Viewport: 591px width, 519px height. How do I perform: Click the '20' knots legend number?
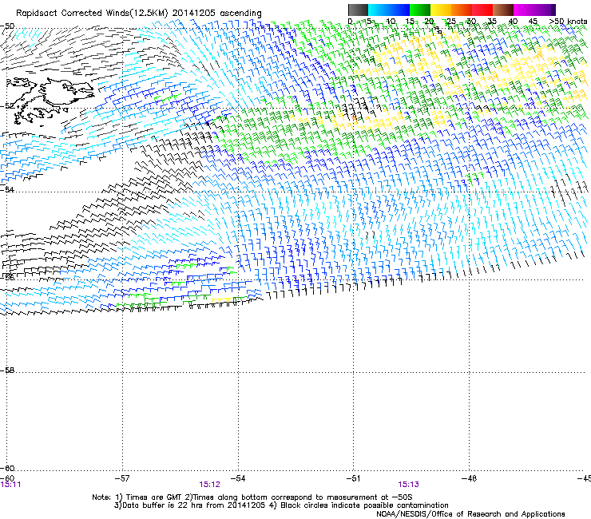coord(429,22)
